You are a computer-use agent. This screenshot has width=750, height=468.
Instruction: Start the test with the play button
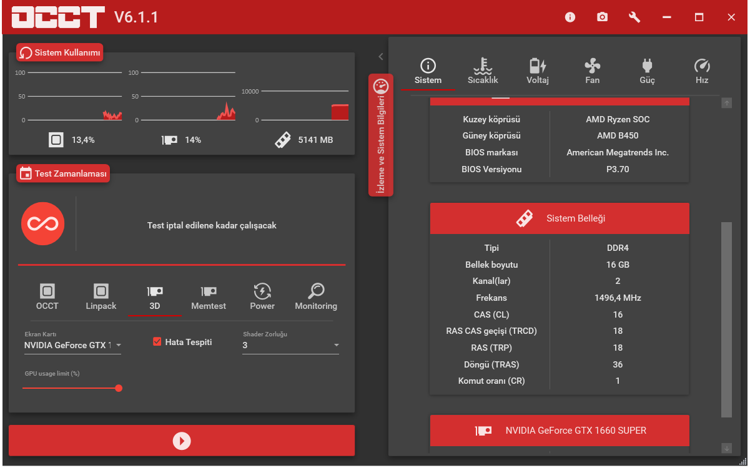tap(182, 441)
